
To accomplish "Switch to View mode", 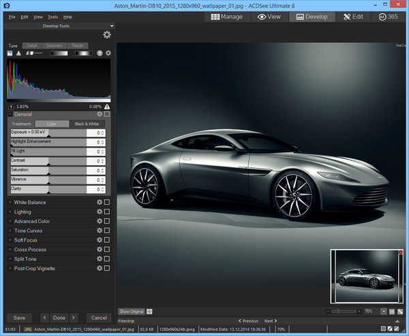I will point(269,16).
